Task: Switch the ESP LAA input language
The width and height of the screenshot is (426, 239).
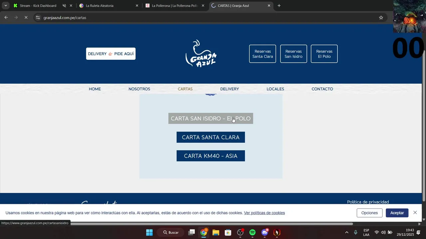Action: pos(366,232)
